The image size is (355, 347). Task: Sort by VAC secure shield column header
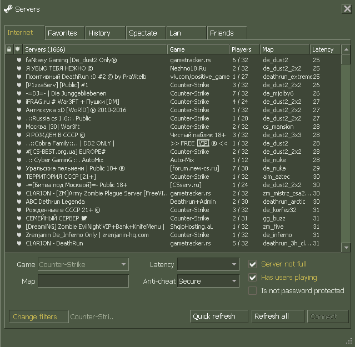(18, 49)
